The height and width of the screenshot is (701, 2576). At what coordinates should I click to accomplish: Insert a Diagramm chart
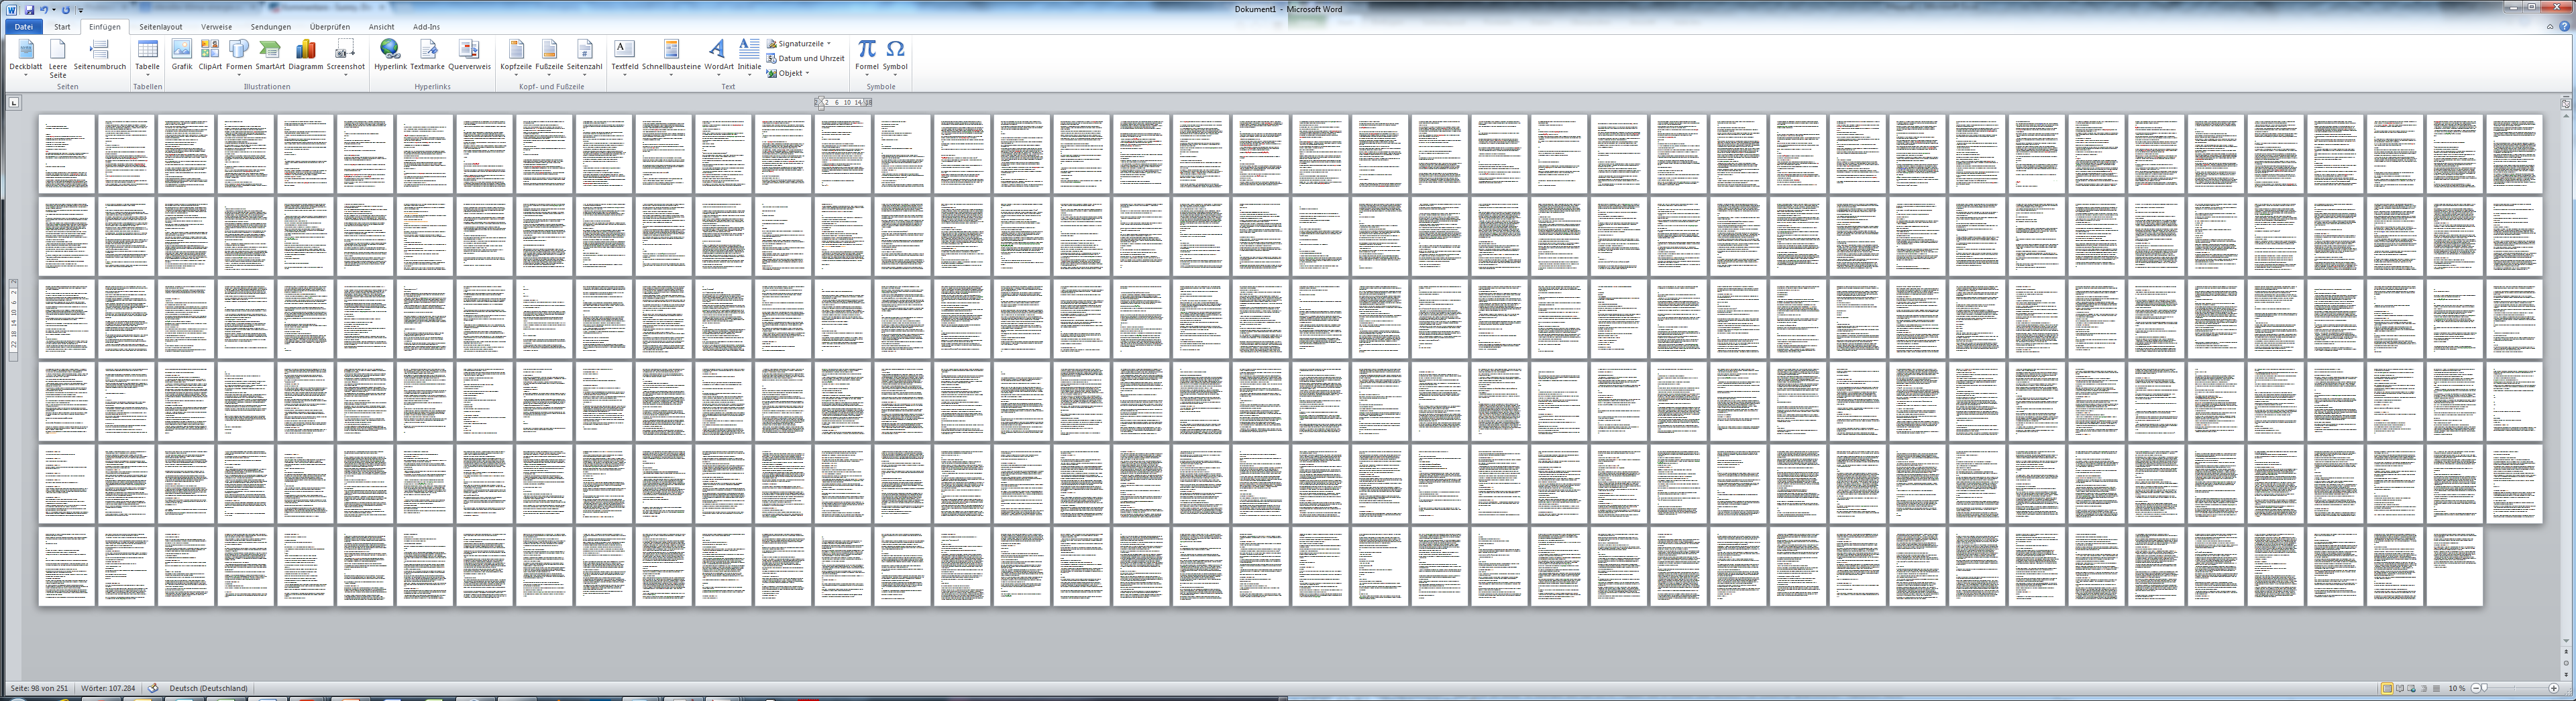305,54
